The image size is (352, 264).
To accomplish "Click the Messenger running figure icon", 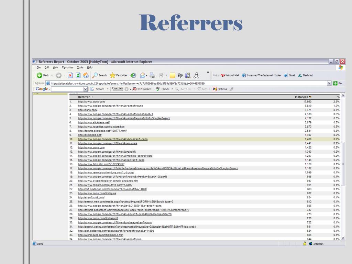I will coord(196,75).
